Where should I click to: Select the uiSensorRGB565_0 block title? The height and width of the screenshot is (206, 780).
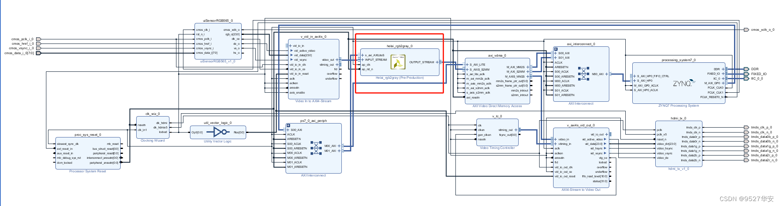pyautogui.click(x=218, y=21)
